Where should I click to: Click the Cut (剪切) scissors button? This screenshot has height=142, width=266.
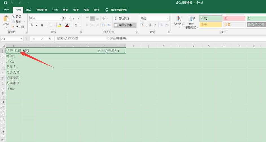point(16,17)
